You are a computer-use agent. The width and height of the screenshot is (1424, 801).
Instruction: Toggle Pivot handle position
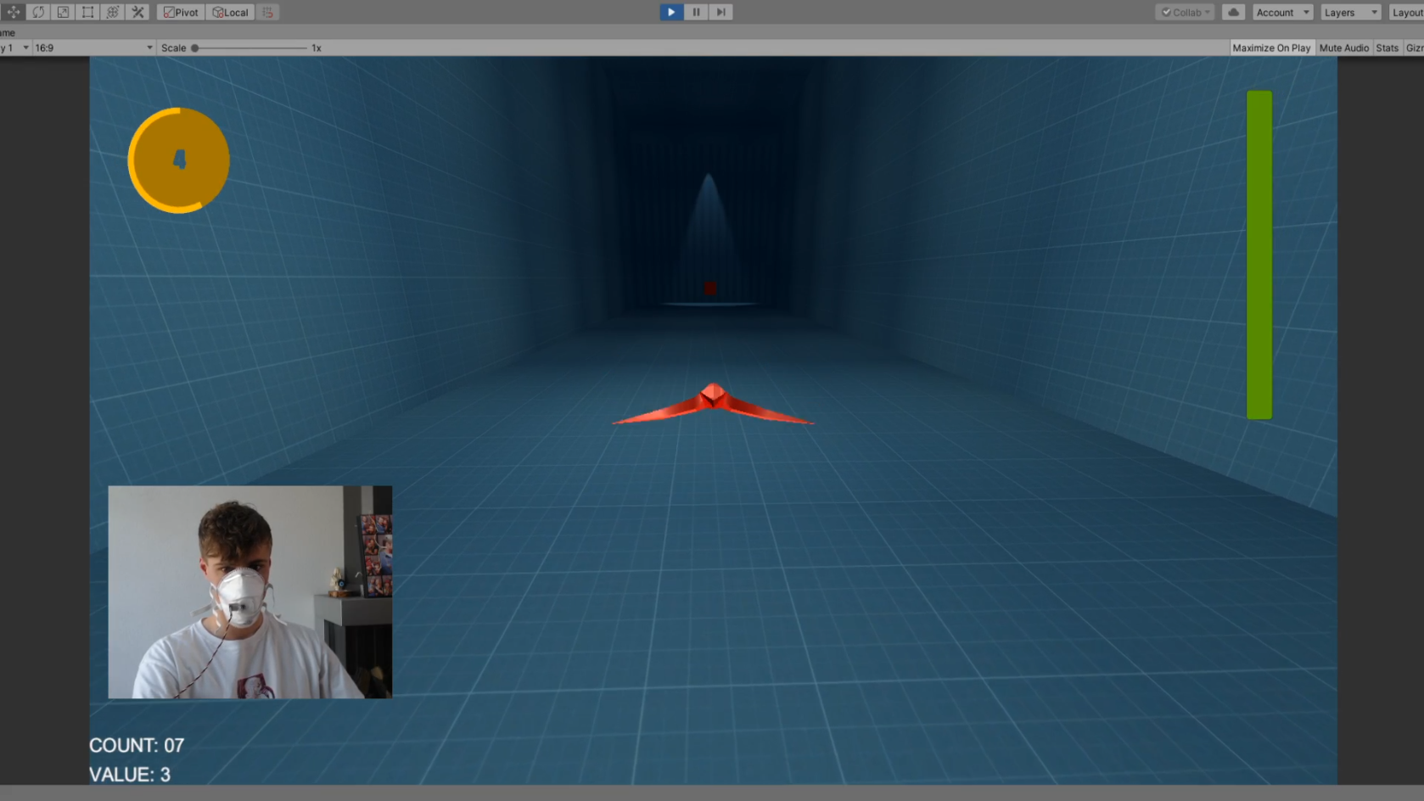(x=181, y=12)
